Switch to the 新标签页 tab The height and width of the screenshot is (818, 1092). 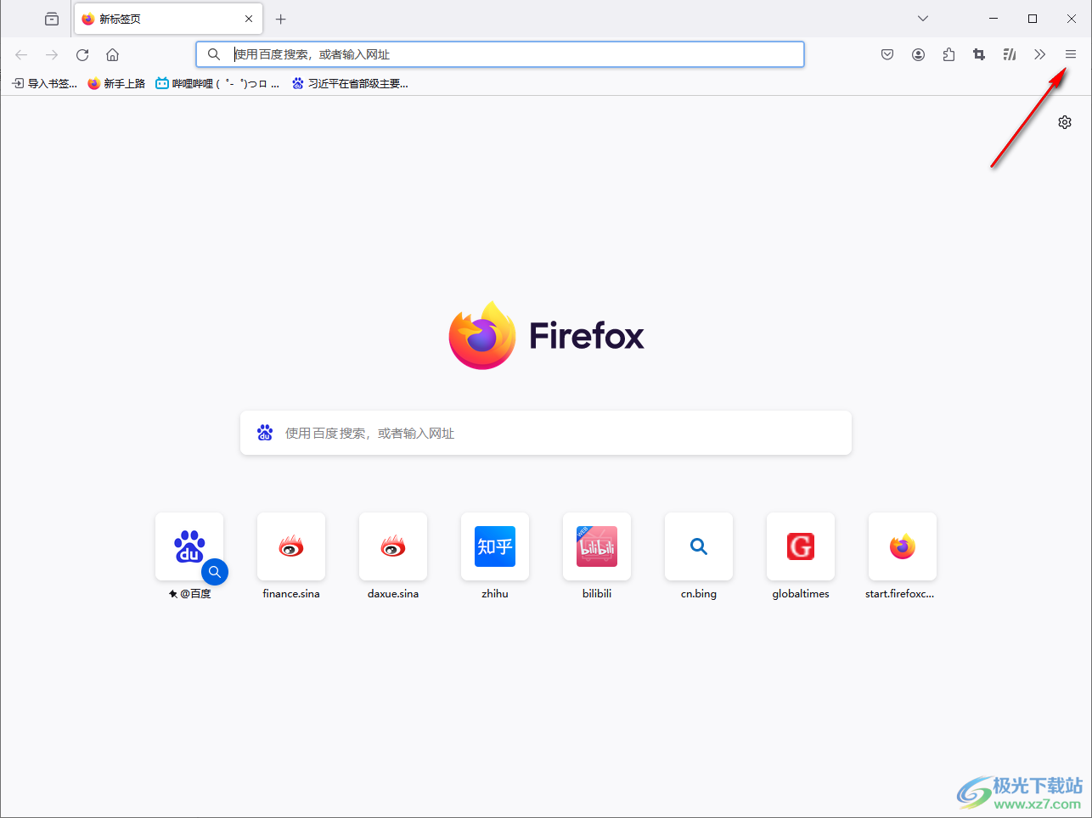tap(168, 19)
